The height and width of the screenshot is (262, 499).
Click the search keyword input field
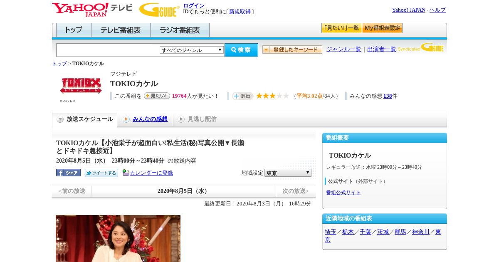coord(108,50)
